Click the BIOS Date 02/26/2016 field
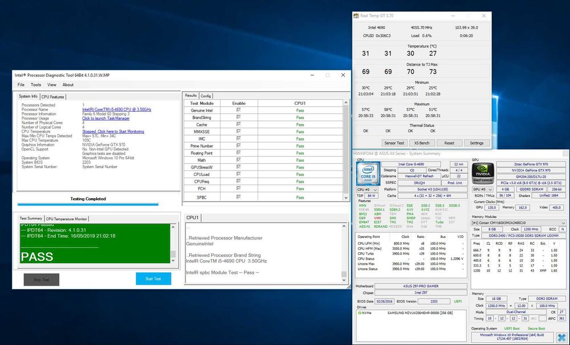 385,301
